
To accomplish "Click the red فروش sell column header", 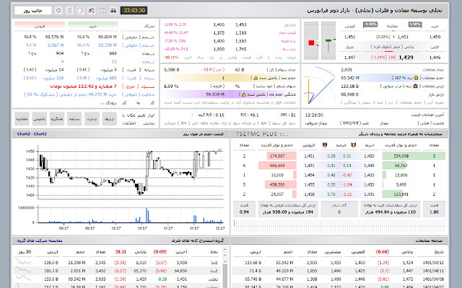I will 40,26.
